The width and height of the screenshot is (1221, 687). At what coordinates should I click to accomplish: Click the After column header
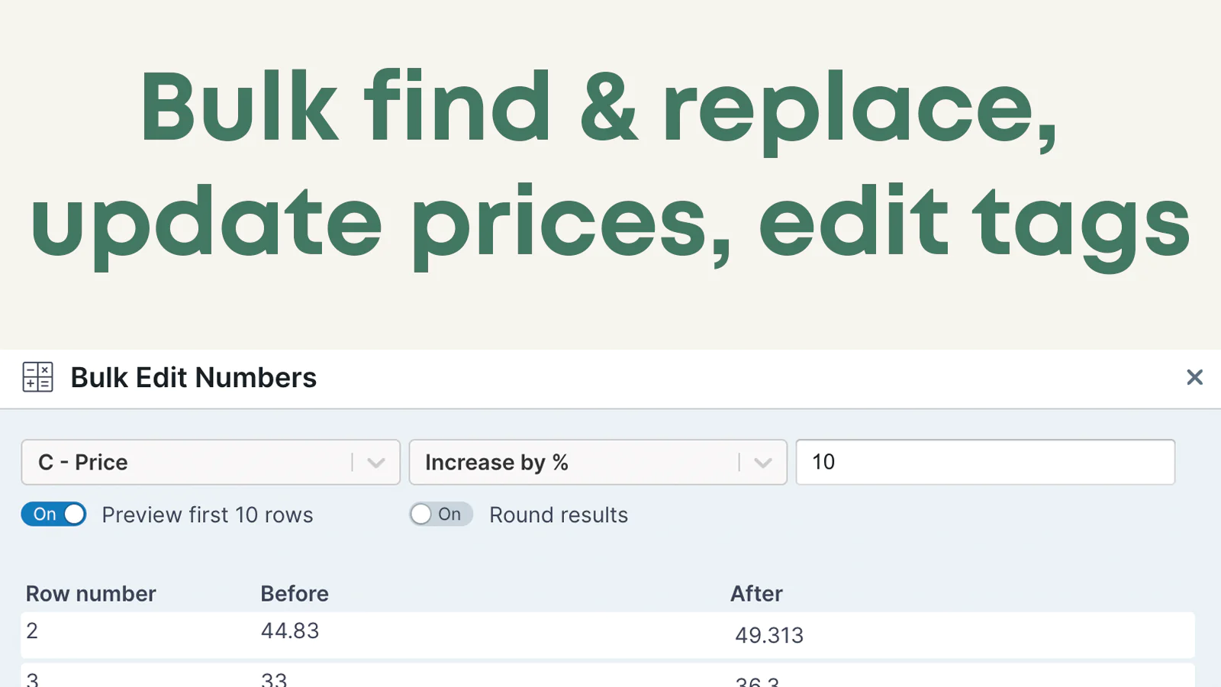tap(756, 594)
